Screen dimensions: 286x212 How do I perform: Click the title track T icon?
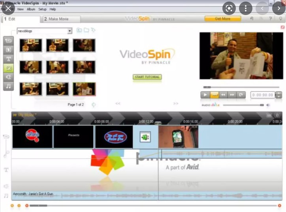point(6,170)
